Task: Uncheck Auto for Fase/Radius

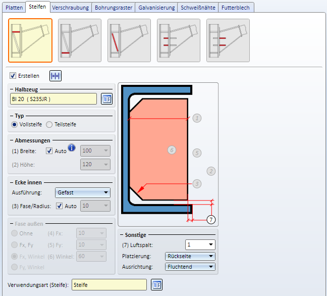Action: click(x=60, y=206)
